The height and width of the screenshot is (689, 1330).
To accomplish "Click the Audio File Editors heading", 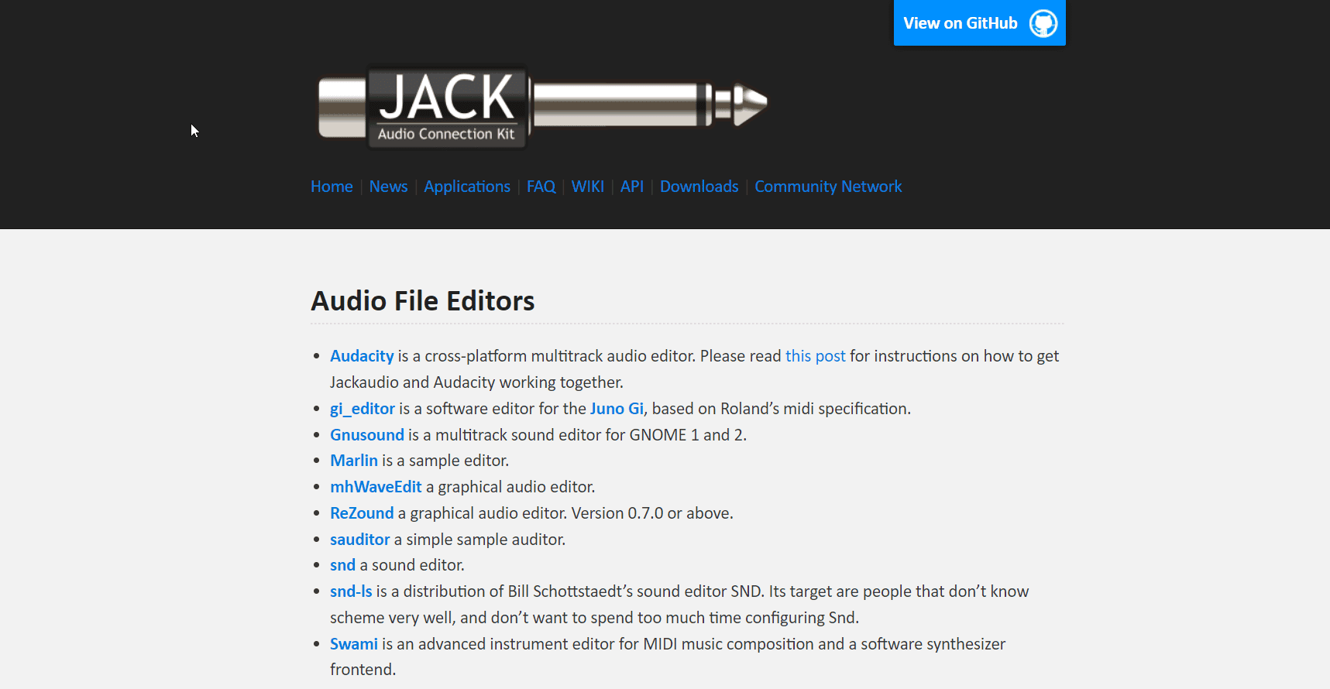I will [x=423, y=300].
